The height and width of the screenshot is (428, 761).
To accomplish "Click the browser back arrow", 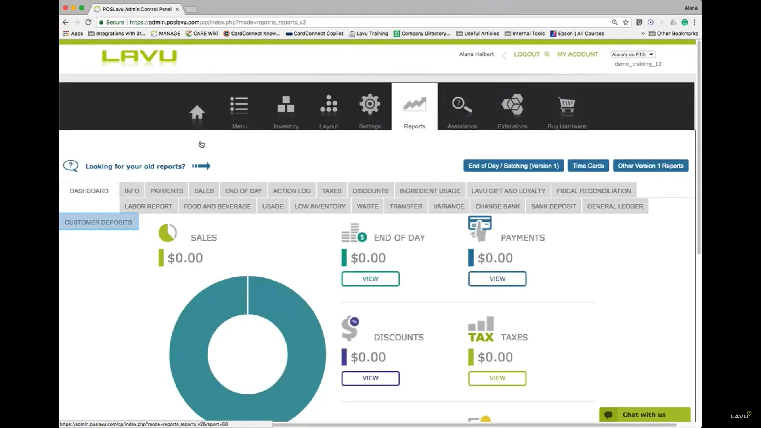I will coord(66,22).
